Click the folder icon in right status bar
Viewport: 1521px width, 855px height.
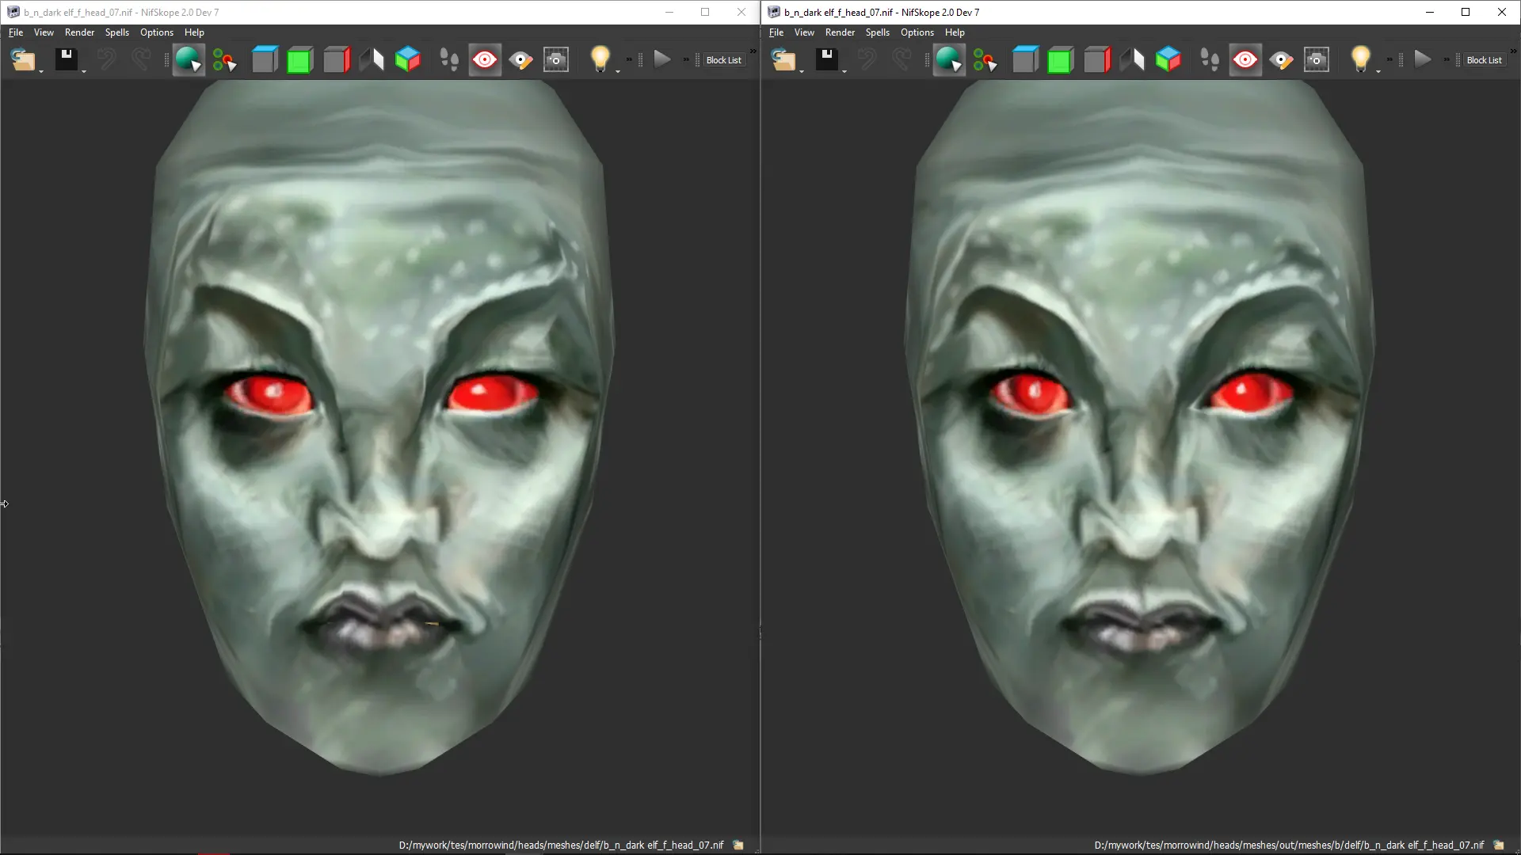coord(1499,845)
